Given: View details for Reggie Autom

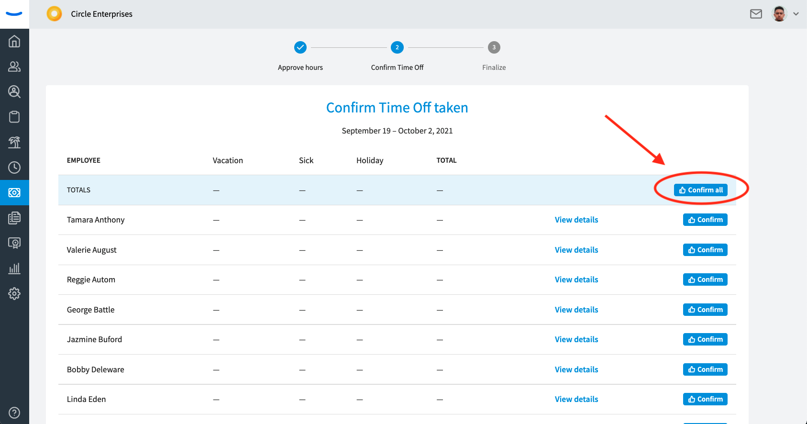Looking at the screenshot, I should pos(576,279).
